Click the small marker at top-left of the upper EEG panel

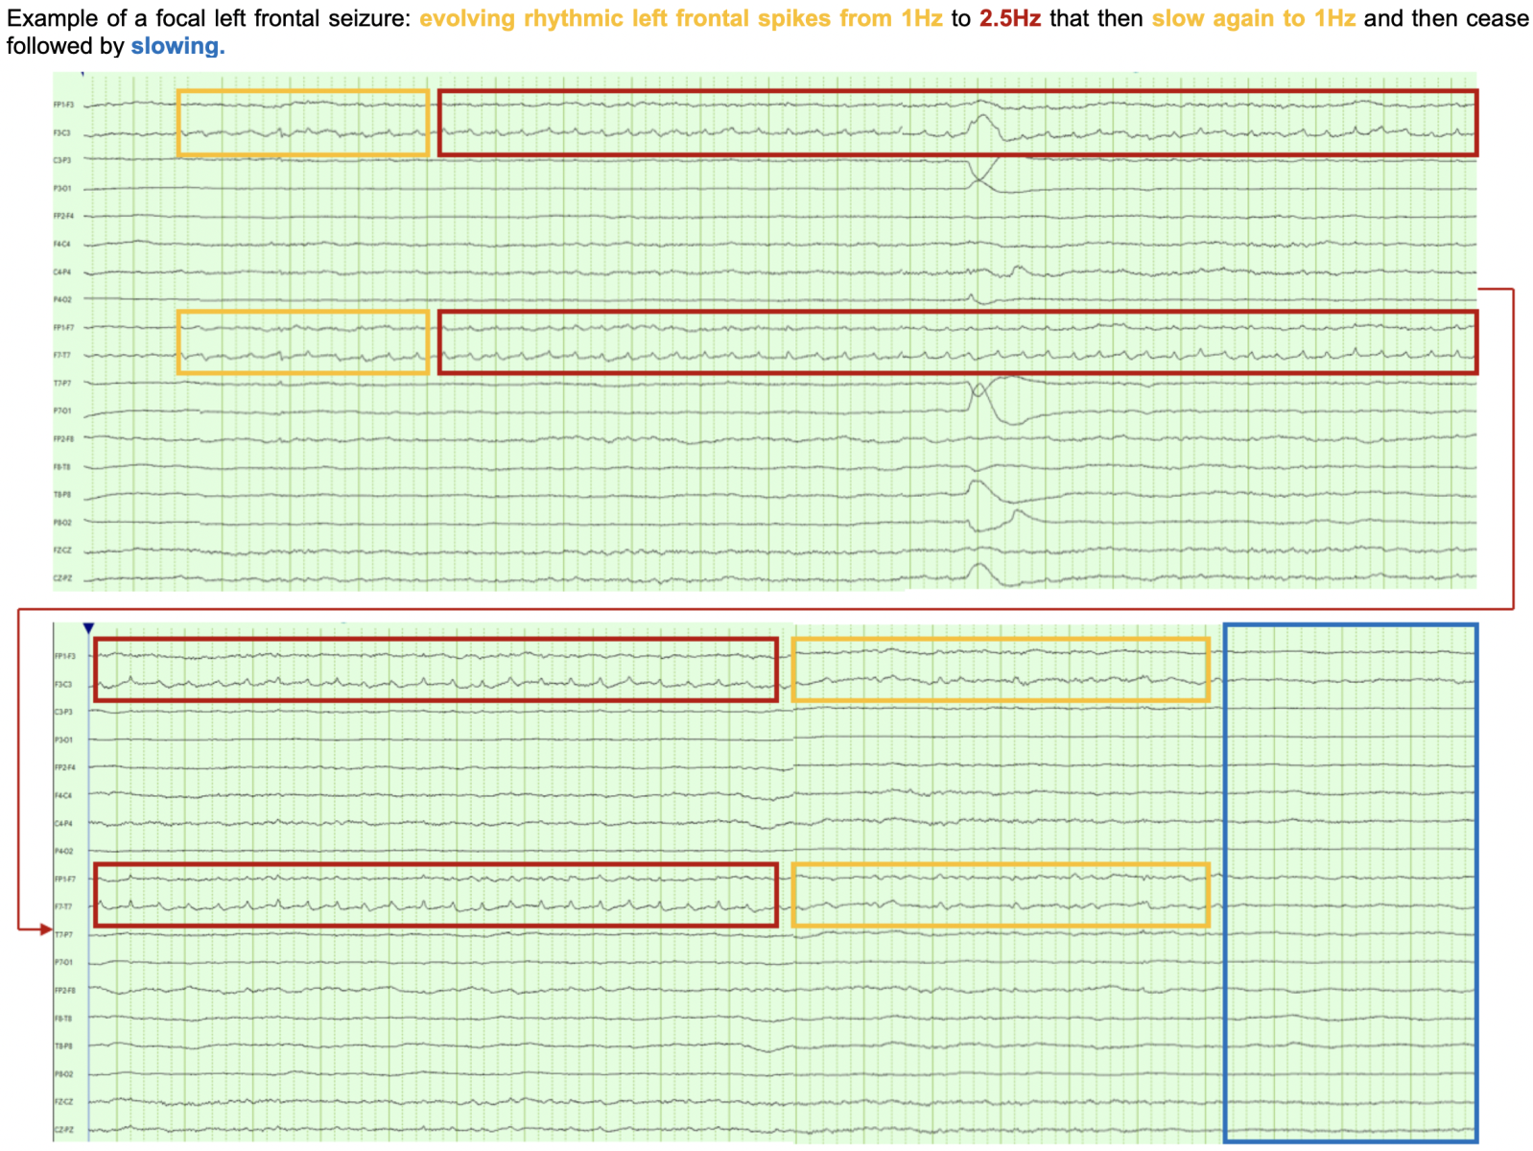point(83,74)
